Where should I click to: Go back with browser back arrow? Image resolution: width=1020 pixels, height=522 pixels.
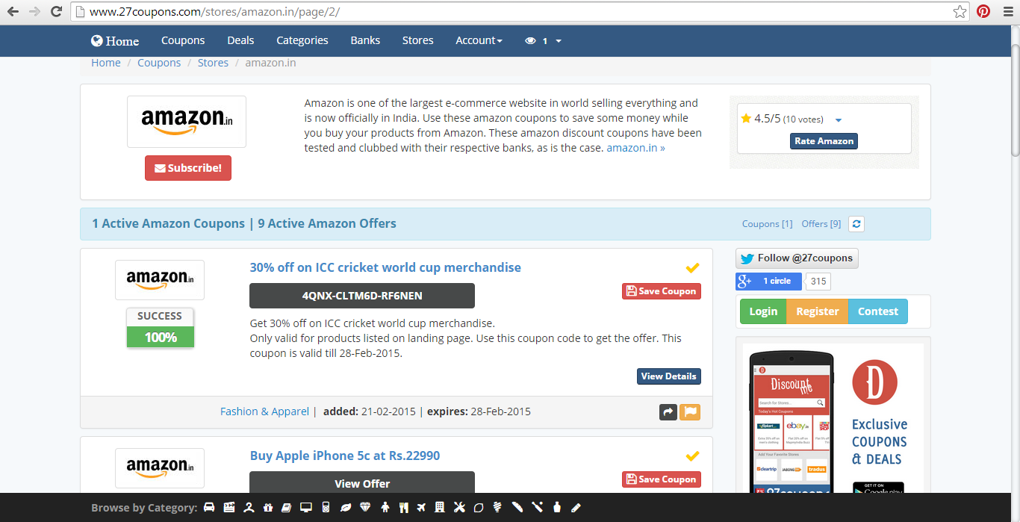13,12
